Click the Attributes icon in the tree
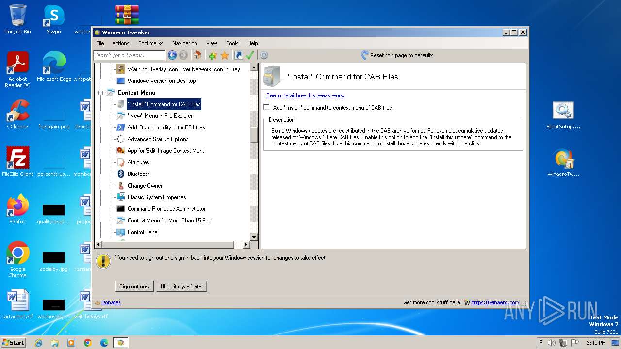 121,162
